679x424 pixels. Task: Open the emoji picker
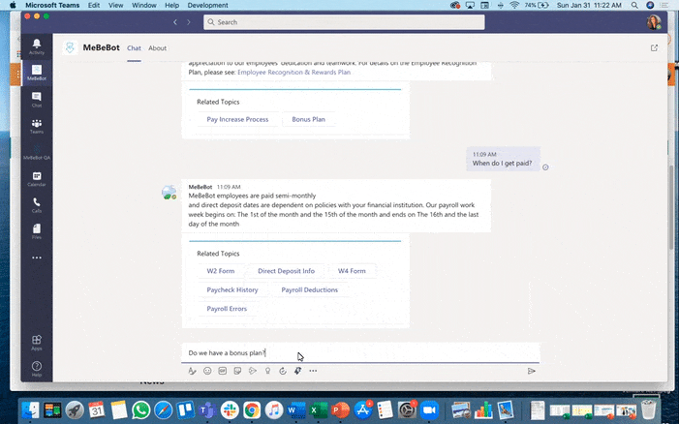click(x=207, y=371)
